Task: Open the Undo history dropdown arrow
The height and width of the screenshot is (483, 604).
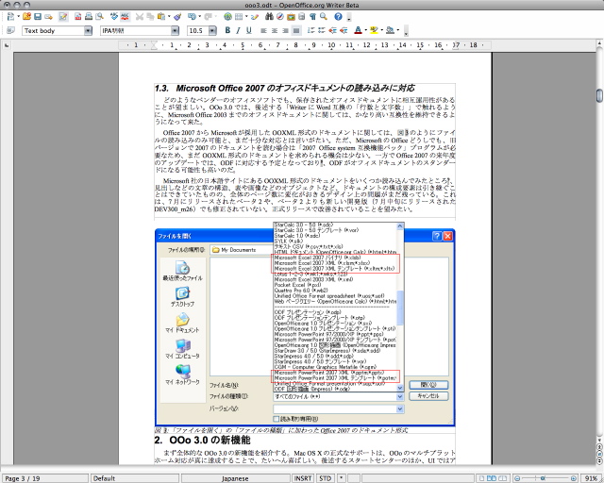Action: (x=199, y=17)
